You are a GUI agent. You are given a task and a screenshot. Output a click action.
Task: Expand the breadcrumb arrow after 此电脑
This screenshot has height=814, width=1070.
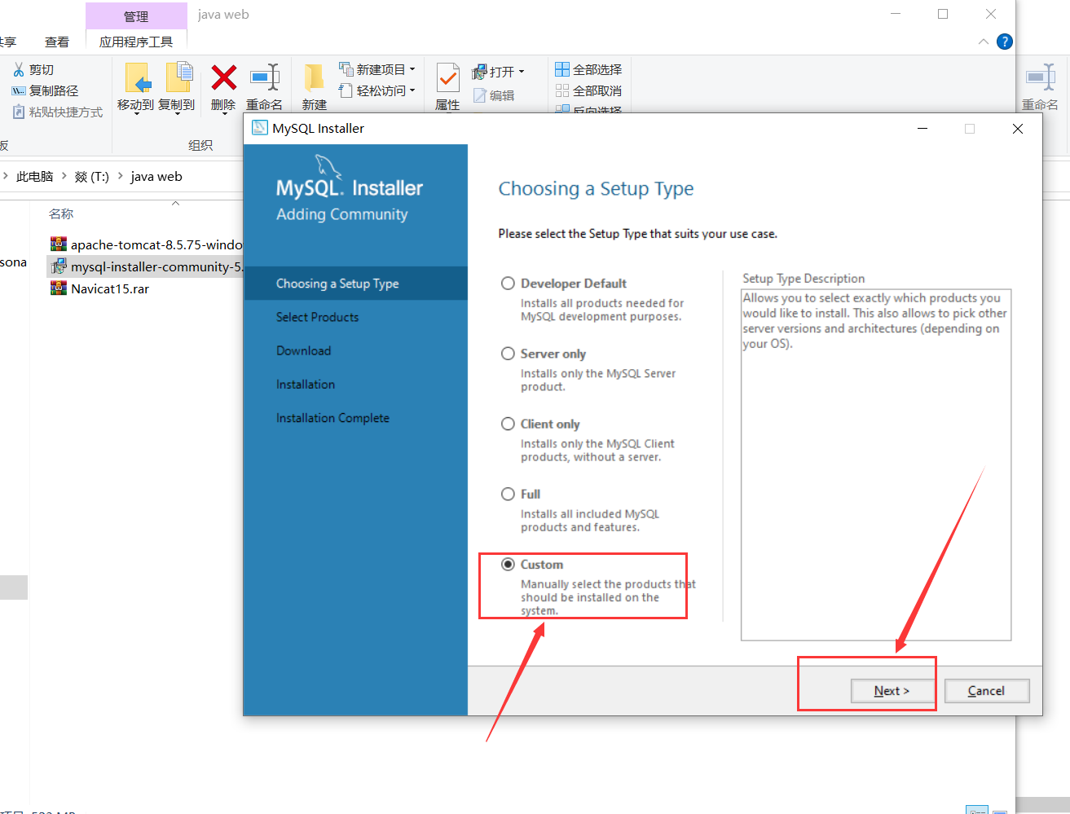(x=64, y=176)
